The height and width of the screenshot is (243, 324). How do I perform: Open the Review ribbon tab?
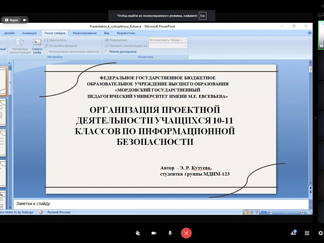coord(85,33)
